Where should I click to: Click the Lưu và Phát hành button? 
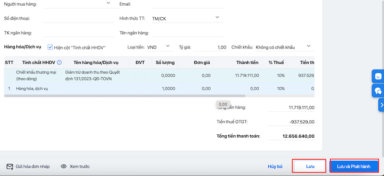point(354,166)
